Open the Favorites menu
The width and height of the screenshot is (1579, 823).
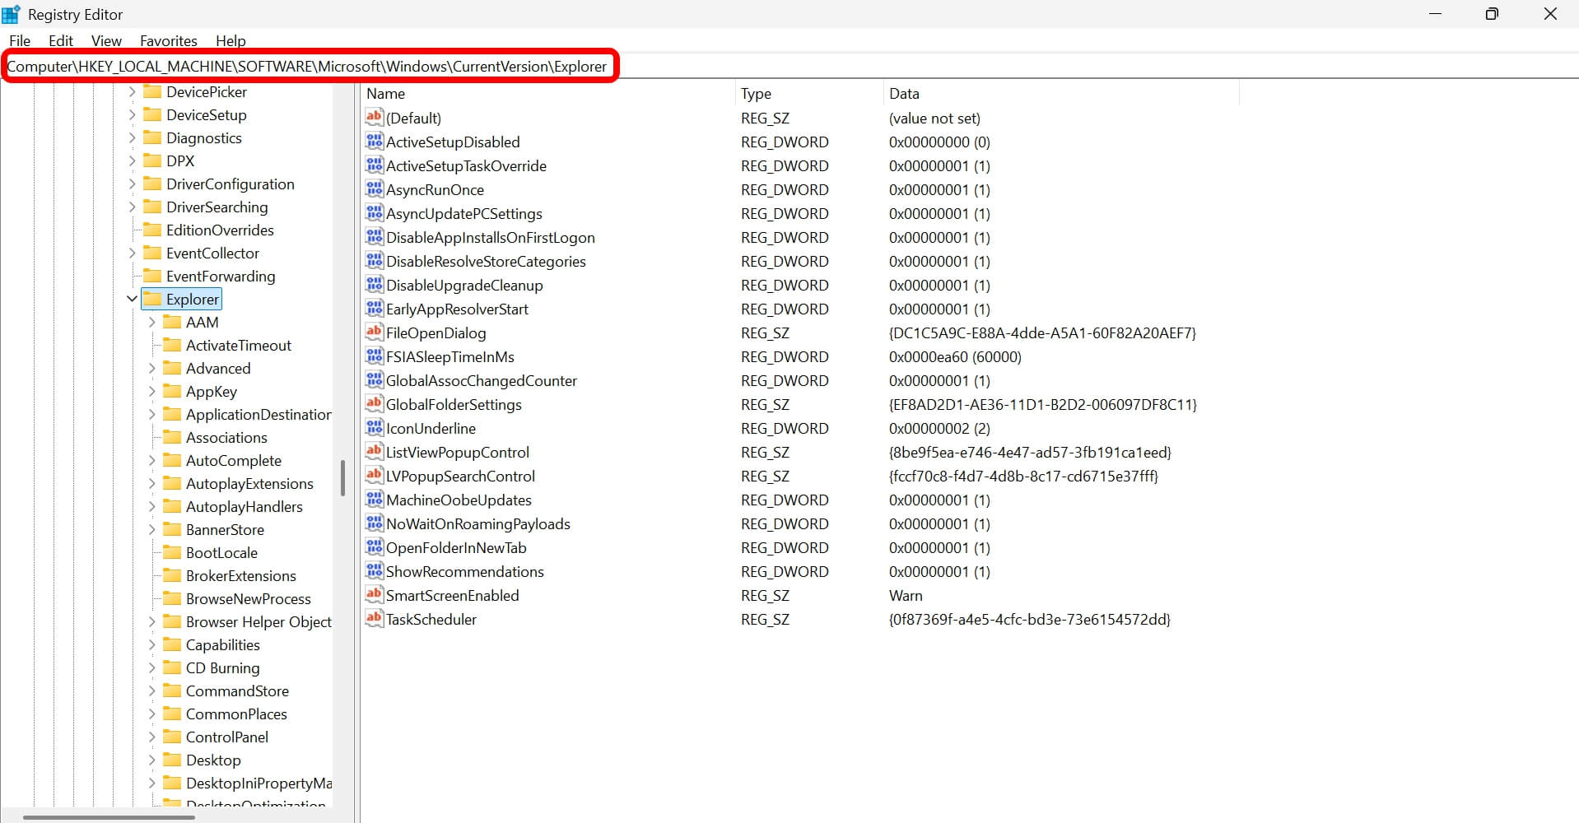pyautogui.click(x=169, y=40)
